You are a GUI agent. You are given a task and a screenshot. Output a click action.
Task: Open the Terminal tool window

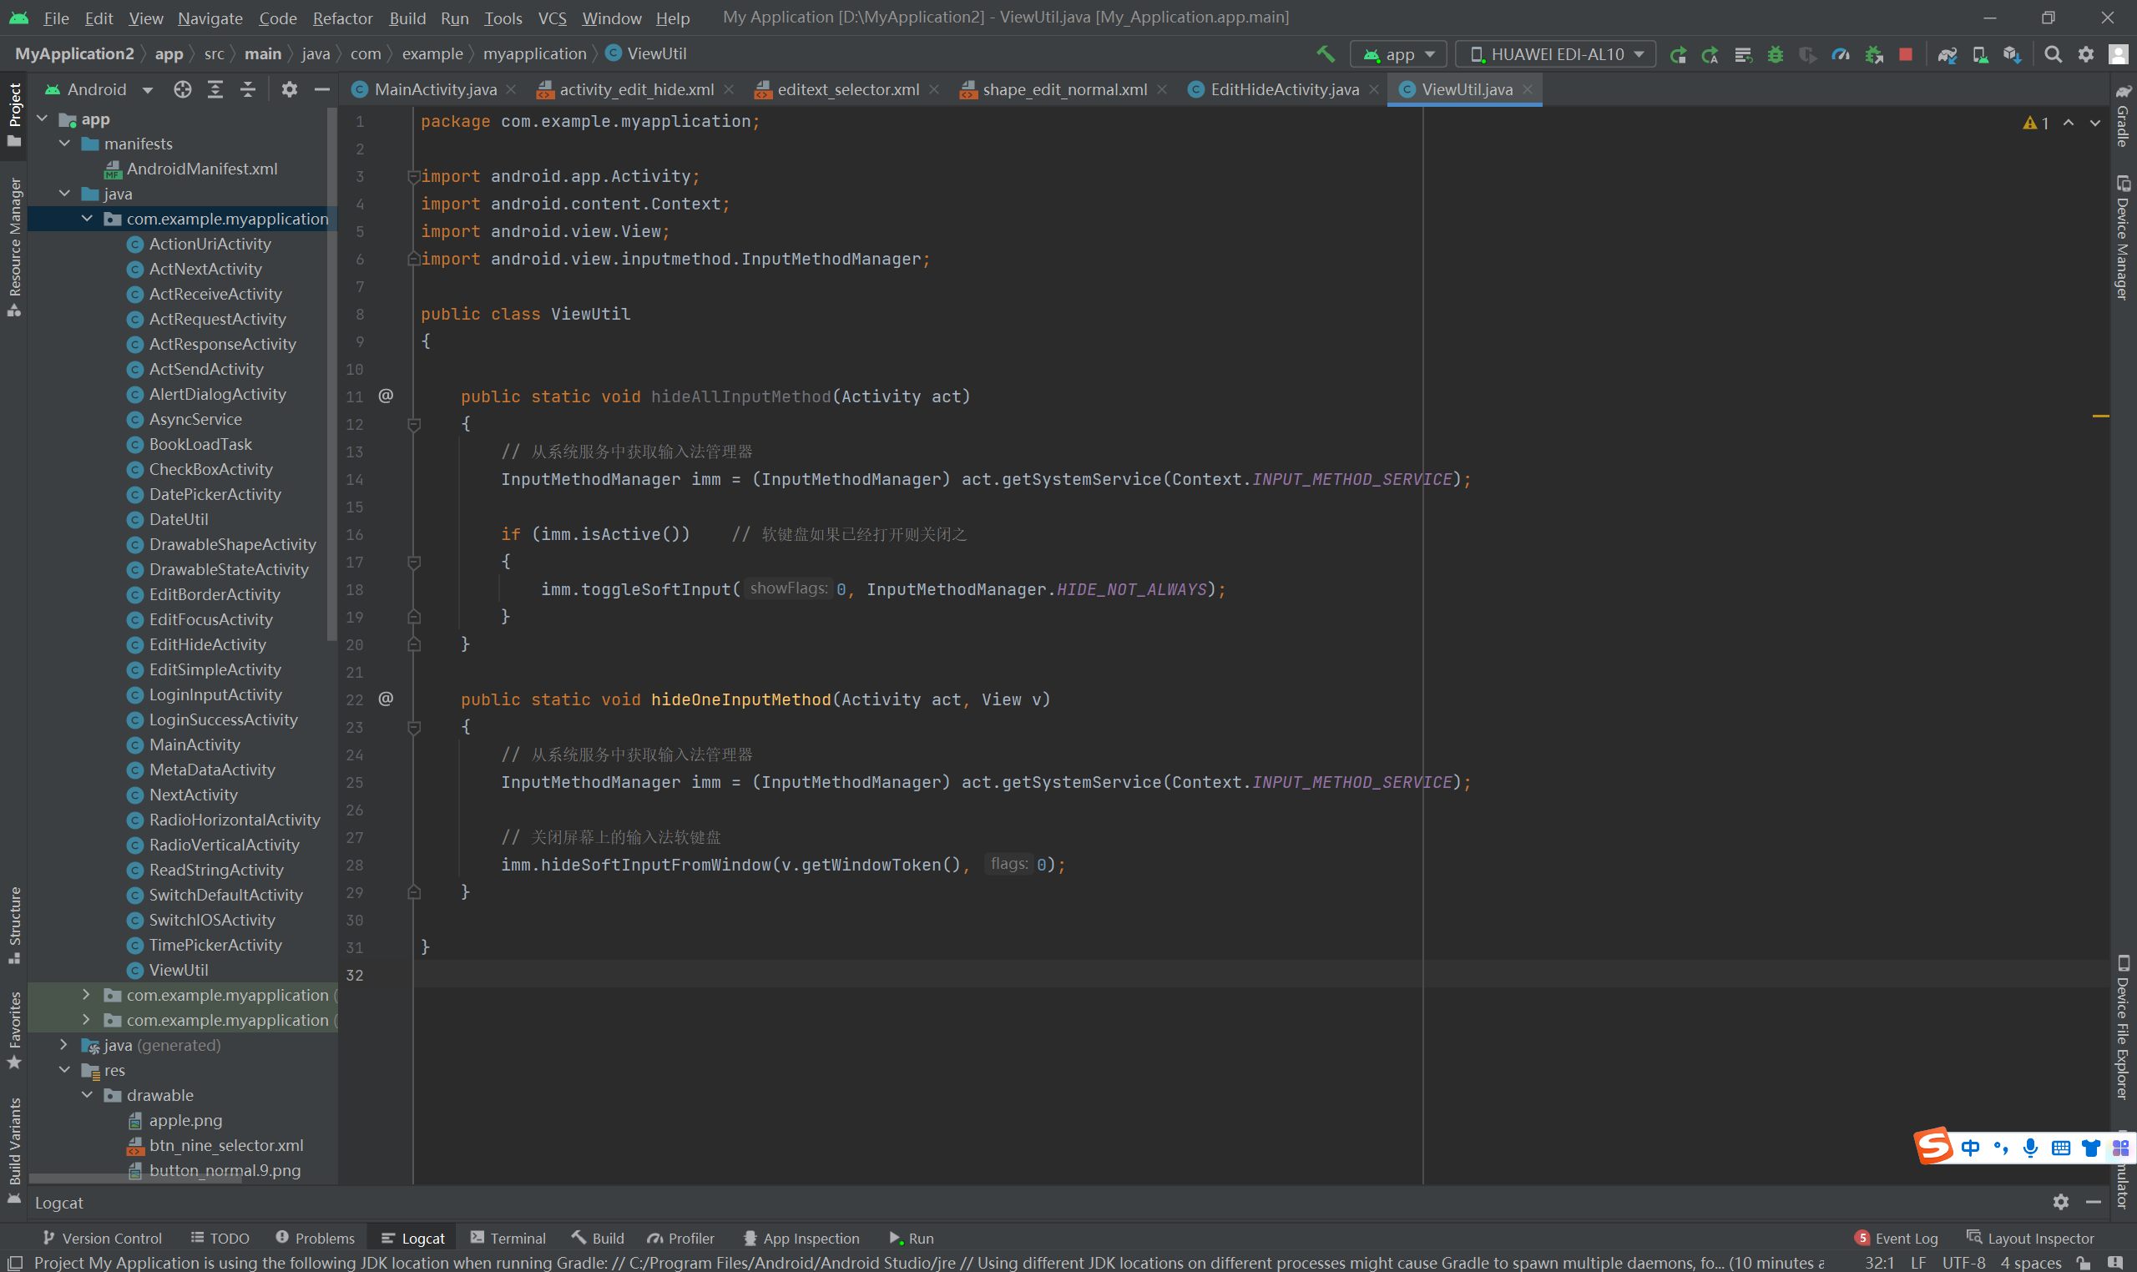pyautogui.click(x=508, y=1238)
